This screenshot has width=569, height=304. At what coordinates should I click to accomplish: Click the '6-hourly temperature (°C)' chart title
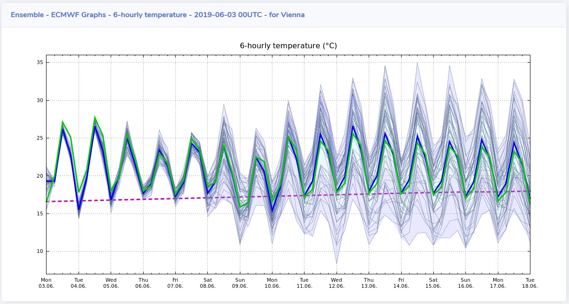pos(288,45)
